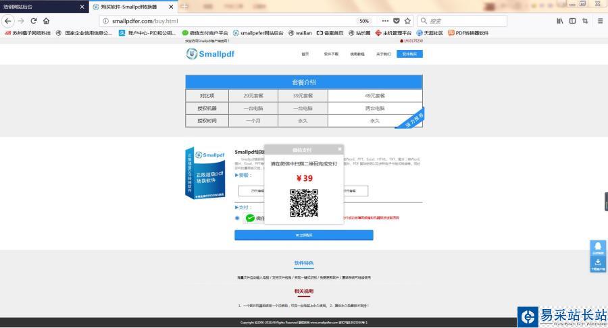Click the Smallpdf logo in the site header
608x328 pixels.
tap(210, 54)
